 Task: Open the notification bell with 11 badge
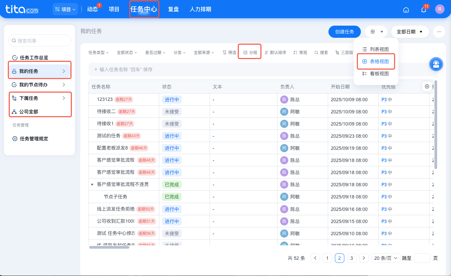click(x=423, y=9)
